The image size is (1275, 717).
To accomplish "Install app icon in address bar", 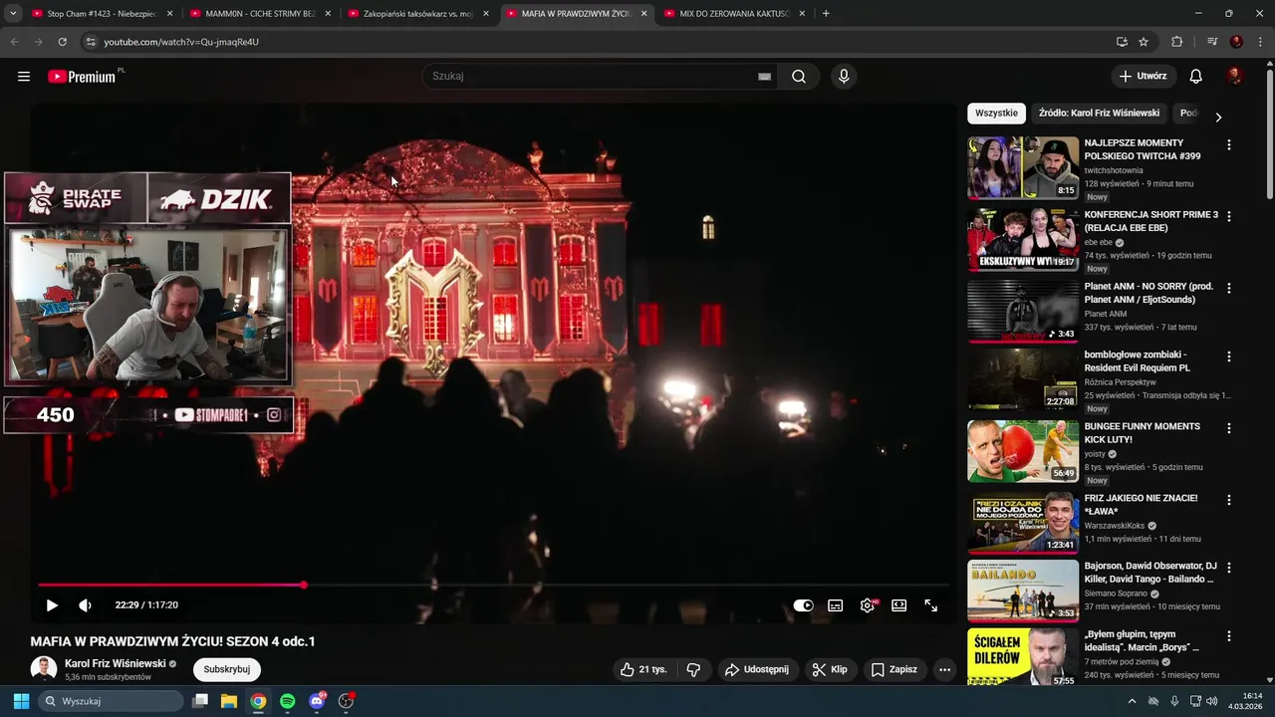I will pyautogui.click(x=1122, y=42).
